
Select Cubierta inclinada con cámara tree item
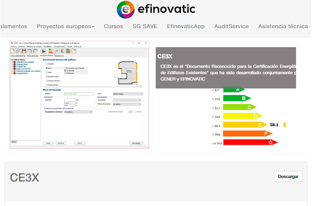point(28,71)
